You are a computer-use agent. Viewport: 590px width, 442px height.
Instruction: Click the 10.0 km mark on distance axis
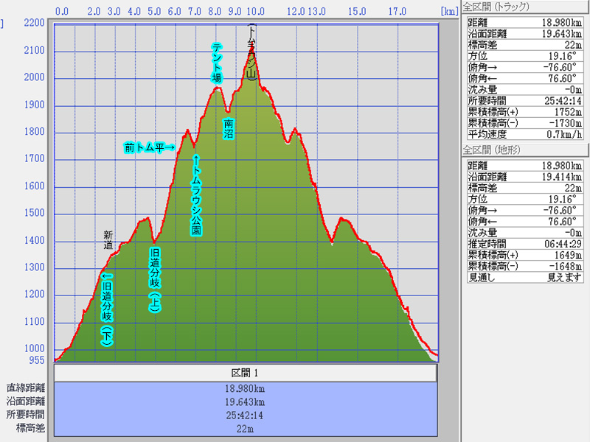(255, 12)
